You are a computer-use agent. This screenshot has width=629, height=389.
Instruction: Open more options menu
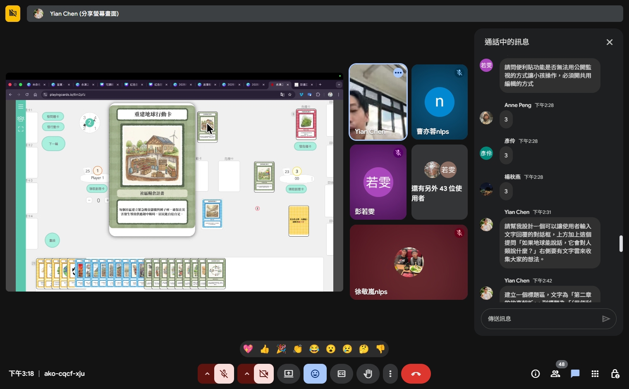click(x=390, y=374)
